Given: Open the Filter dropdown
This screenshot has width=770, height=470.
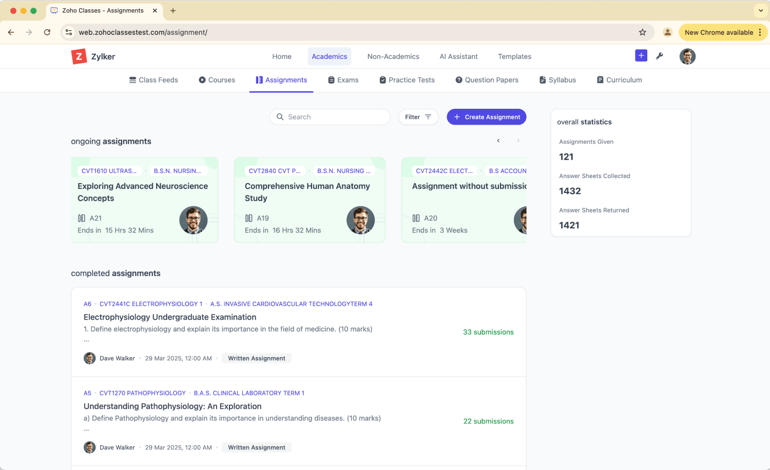Looking at the screenshot, I should click(x=418, y=117).
